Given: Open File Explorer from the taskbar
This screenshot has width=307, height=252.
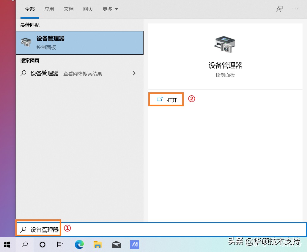Looking at the screenshot, I should pyautogui.click(x=97, y=244).
